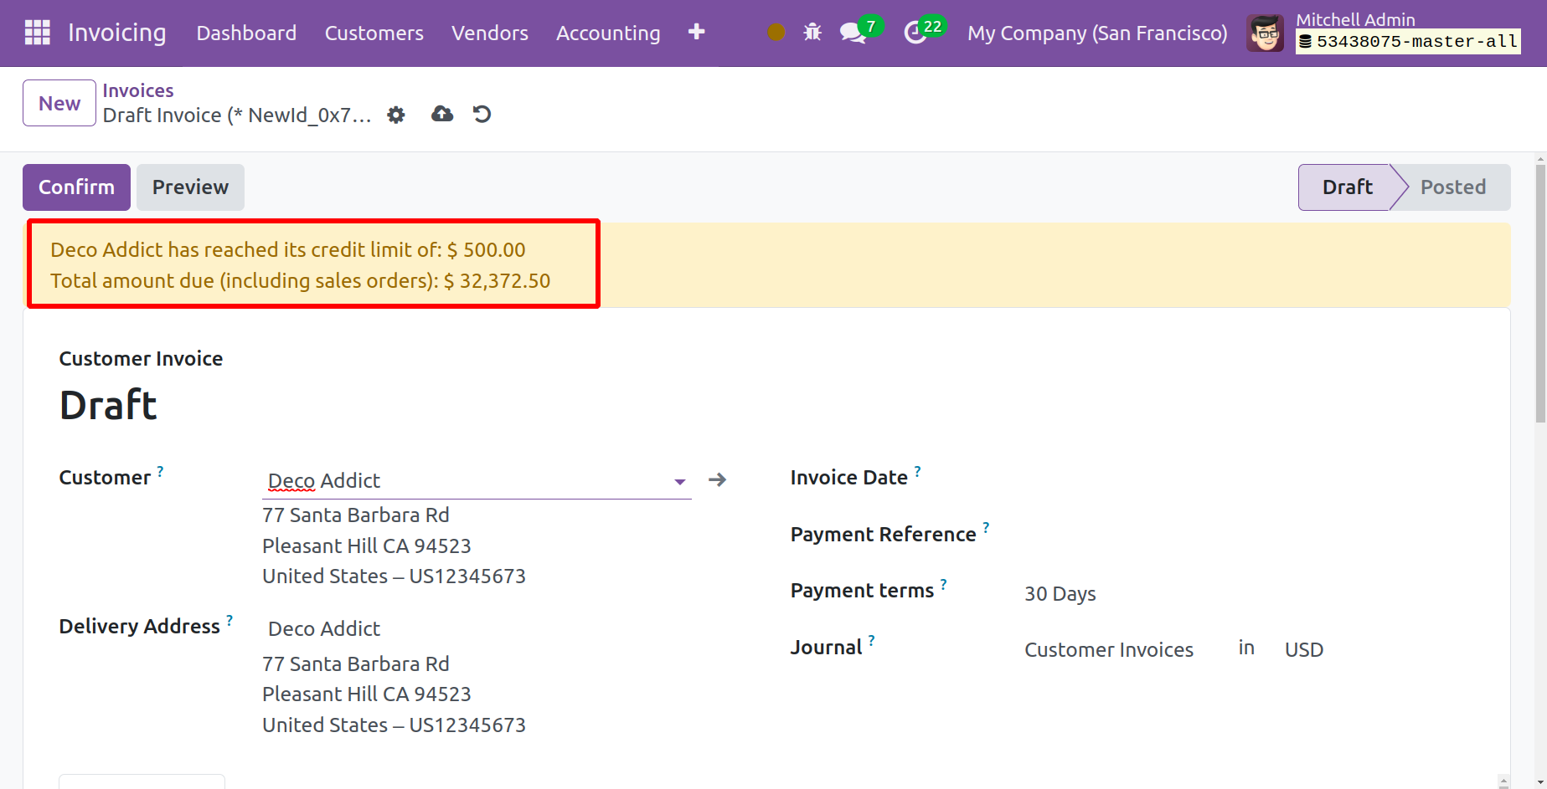1547x789 pixels.
Task: Select the Posted status stage
Action: 1453,187
